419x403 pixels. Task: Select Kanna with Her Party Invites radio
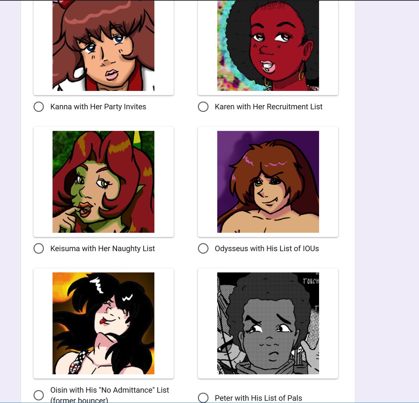pyautogui.click(x=39, y=107)
